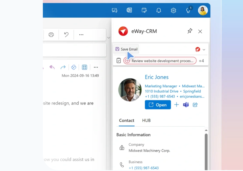The height and width of the screenshot is (171, 243).
Task: Click the eWay-CRM logo
Action: (x=123, y=31)
